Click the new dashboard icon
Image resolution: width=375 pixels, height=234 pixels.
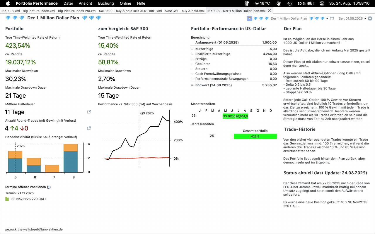tap(332, 18)
